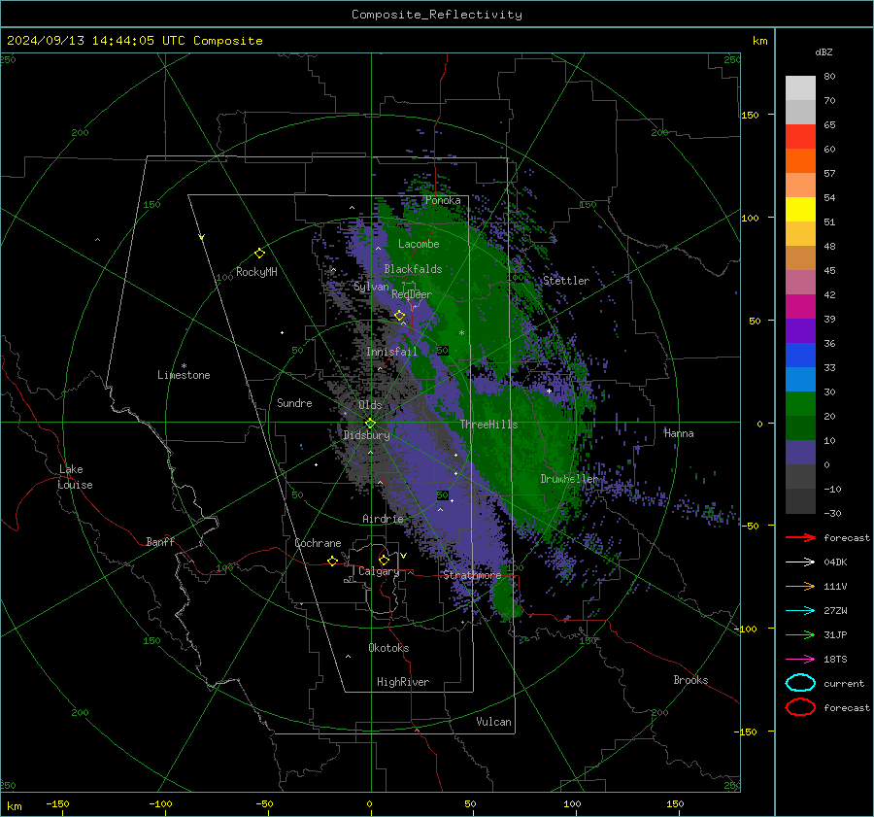The image size is (874, 817).
Task: Click the red forecast arrow legend icon
Action: click(800, 537)
